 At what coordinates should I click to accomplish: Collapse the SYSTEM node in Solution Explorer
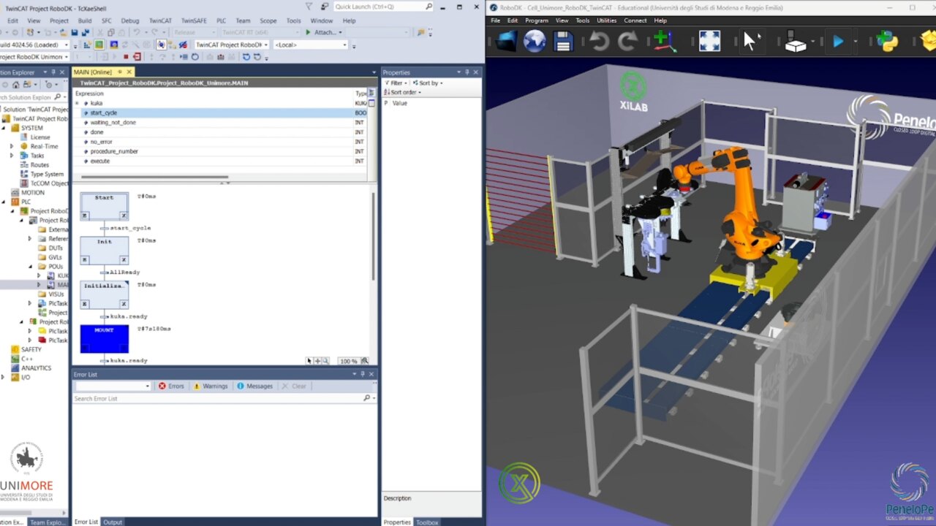pos(4,128)
